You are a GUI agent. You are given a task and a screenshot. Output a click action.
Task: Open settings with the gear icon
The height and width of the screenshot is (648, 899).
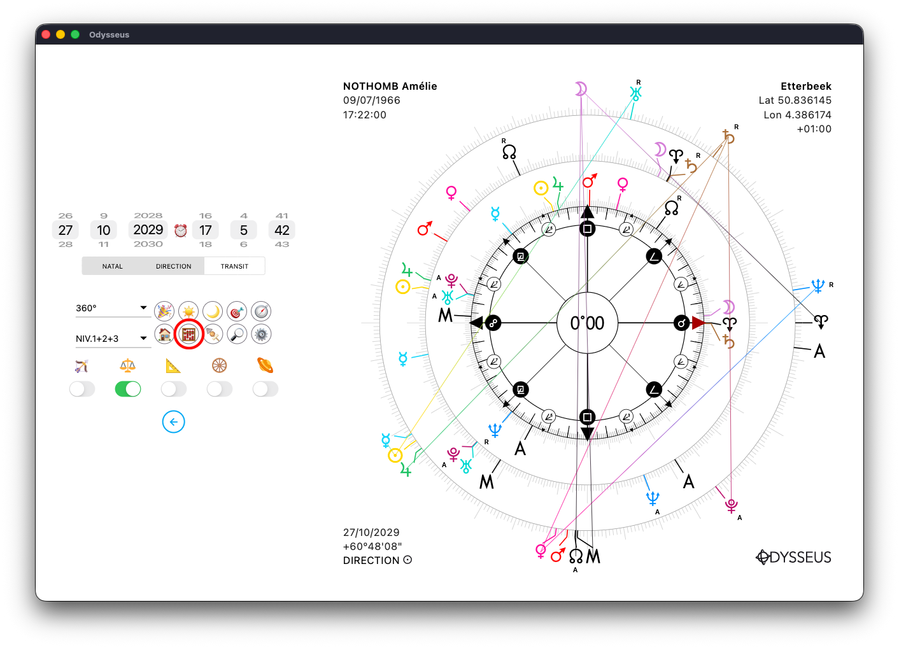coord(261,334)
